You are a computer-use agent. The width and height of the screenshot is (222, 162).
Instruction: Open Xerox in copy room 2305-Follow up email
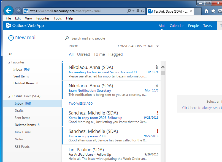[112, 117]
